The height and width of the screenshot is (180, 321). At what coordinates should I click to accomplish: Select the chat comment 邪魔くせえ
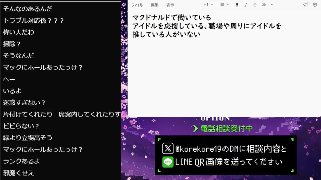(18, 173)
